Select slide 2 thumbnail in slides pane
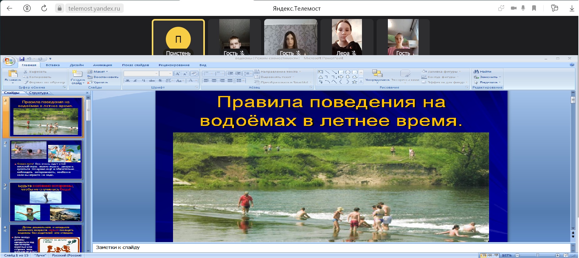 tap(46, 160)
